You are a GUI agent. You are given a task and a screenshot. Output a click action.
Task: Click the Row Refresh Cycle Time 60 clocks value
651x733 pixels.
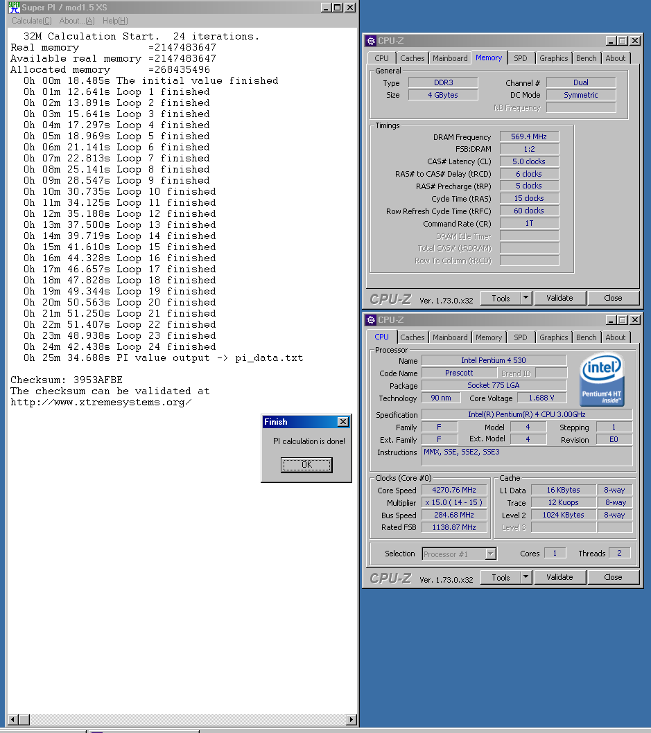pyautogui.click(x=529, y=211)
